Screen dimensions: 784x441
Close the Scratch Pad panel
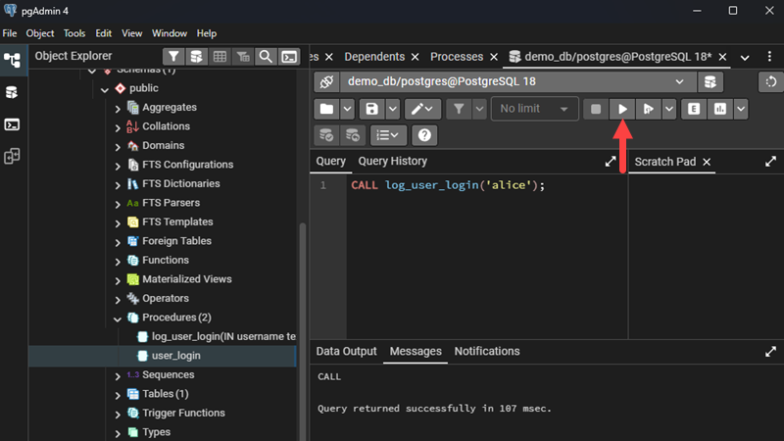(707, 162)
